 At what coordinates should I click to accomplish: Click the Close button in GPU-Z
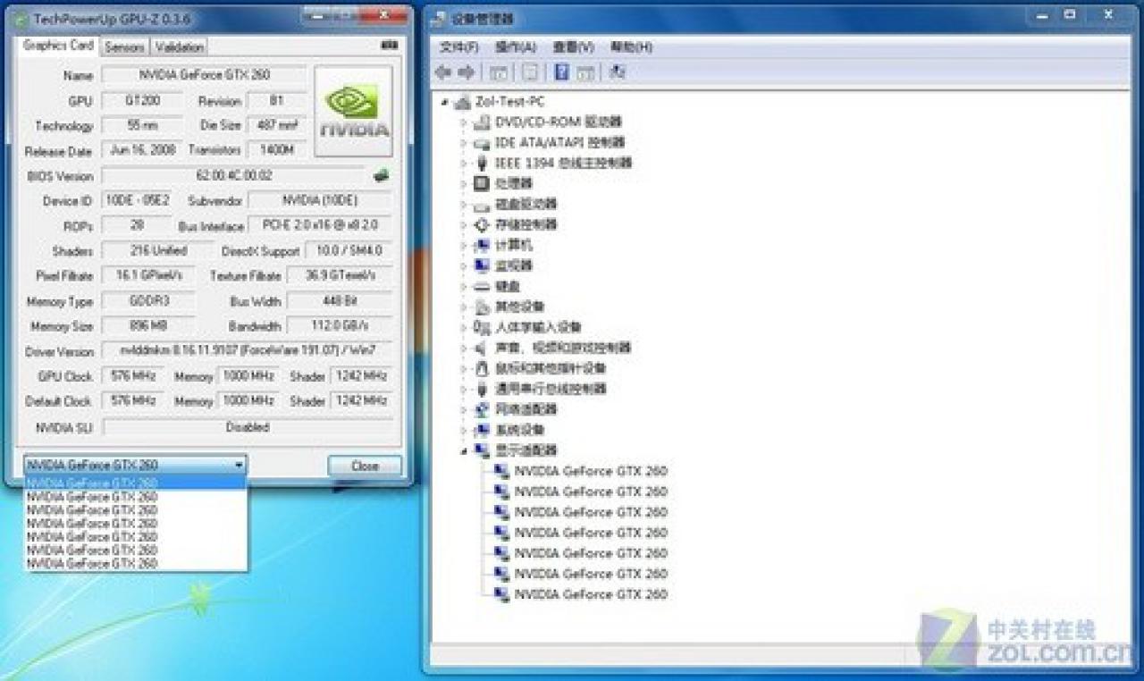365,466
